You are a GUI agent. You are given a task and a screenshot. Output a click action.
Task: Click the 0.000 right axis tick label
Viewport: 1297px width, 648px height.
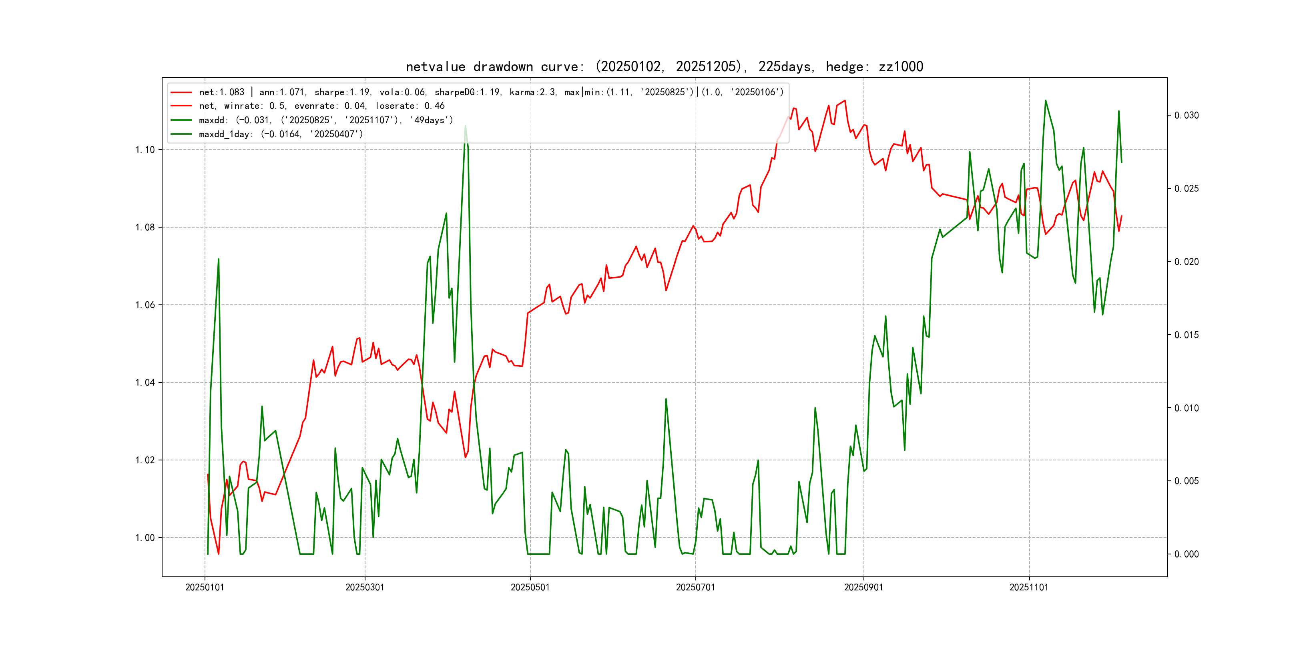pyautogui.click(x=1186, y=554)
